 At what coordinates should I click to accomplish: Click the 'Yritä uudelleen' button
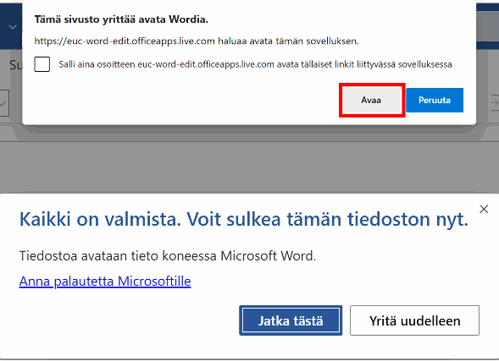414,320
